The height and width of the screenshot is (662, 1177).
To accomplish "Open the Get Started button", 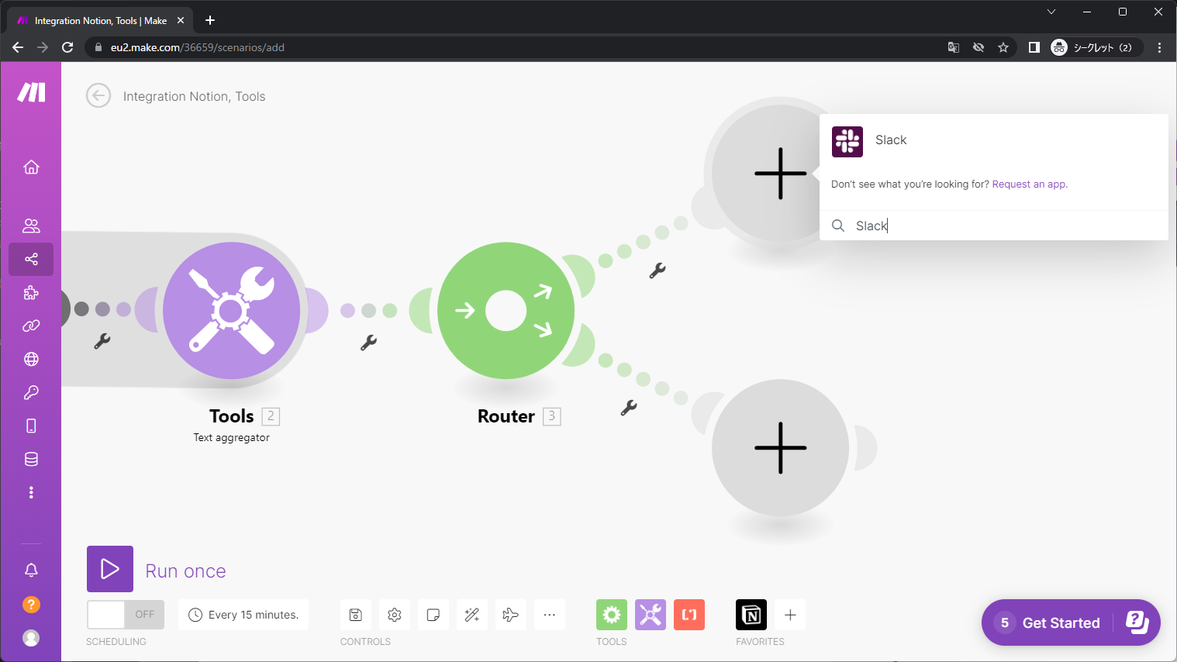I will point(1071,622).
